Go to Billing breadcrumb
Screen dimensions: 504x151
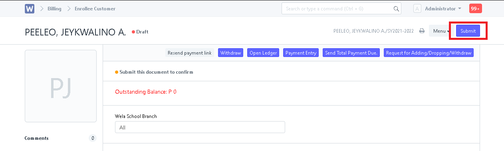pos(54,8)
